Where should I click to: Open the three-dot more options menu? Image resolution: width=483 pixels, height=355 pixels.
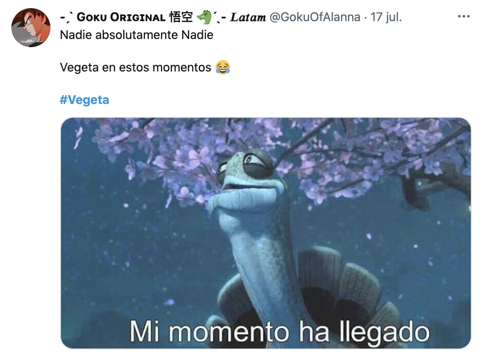coord(463,16)
